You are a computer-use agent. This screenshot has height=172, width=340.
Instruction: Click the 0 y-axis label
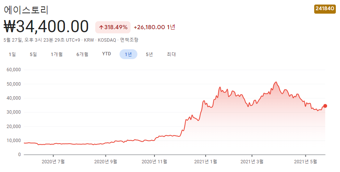[x=19, y=155]
